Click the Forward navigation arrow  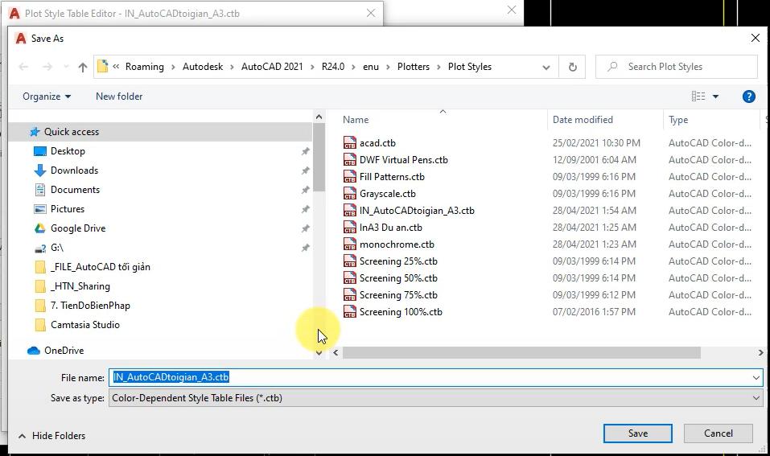(47, 67)
